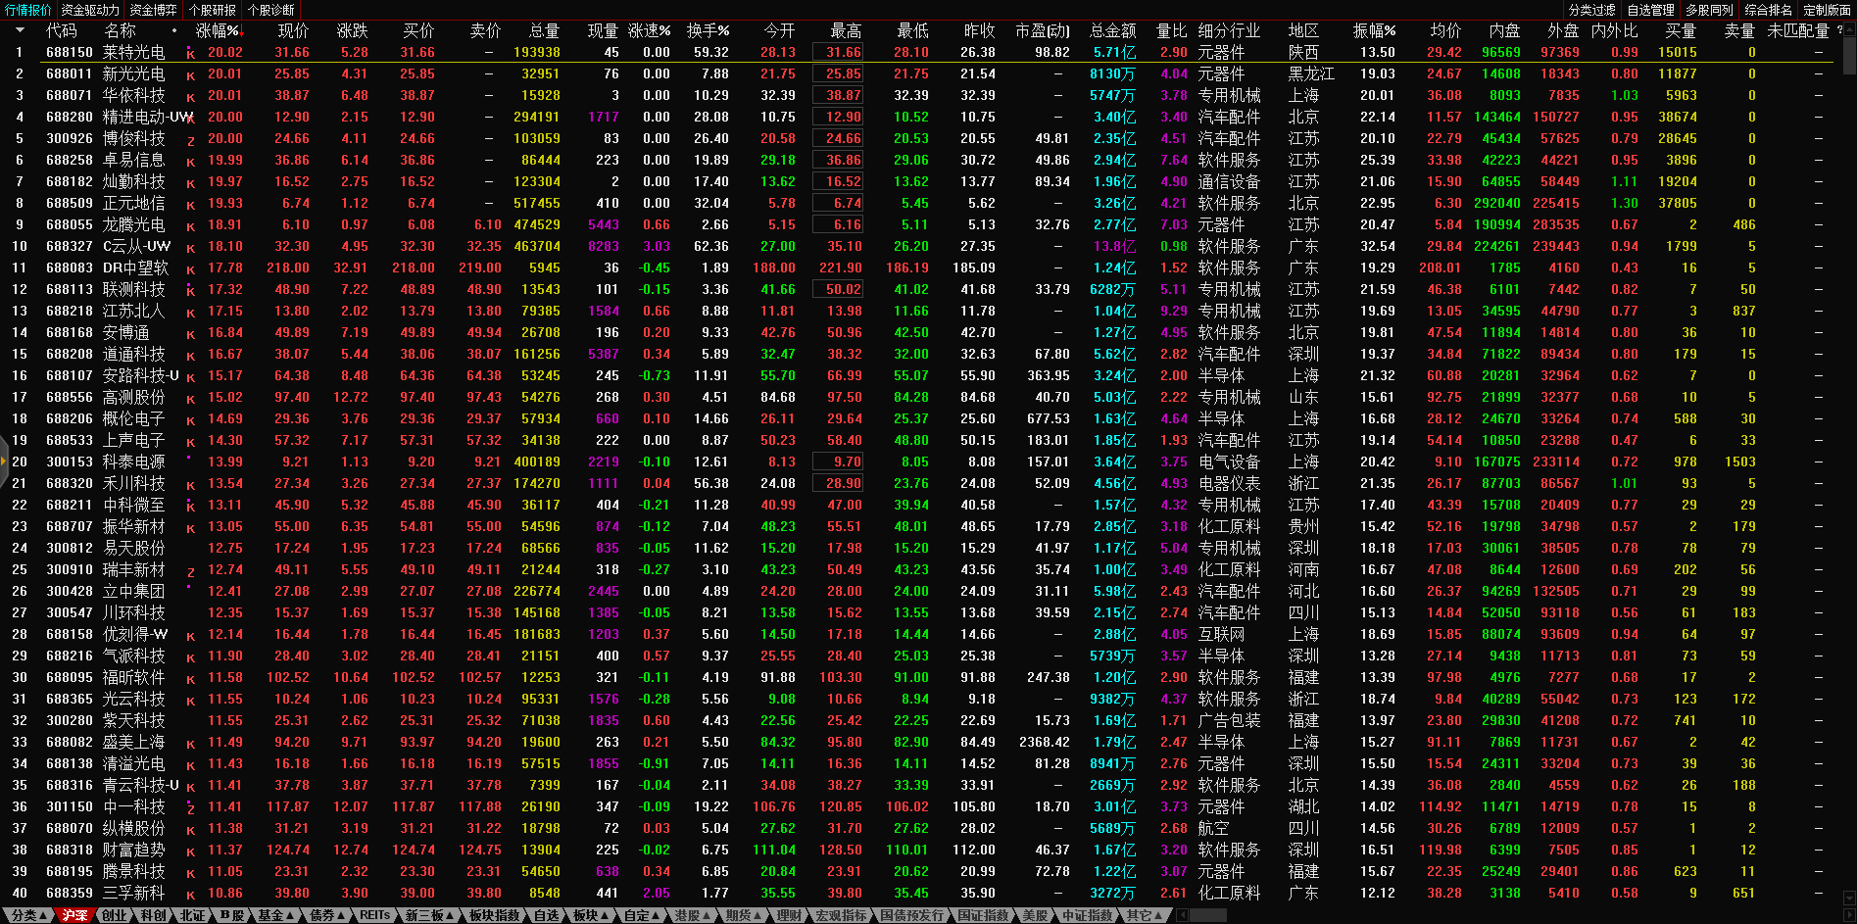This screenshot has height=924, width=1857.
Task: Expand the 分类 bottom tab menu
Action: (x=26, y=915)
